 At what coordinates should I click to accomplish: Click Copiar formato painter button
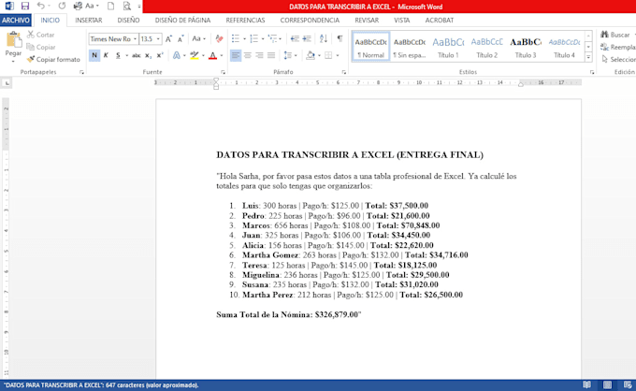(53, 60)
